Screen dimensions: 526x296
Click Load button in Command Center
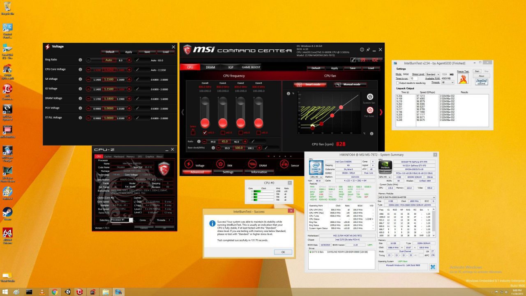(x=371, y=68)
